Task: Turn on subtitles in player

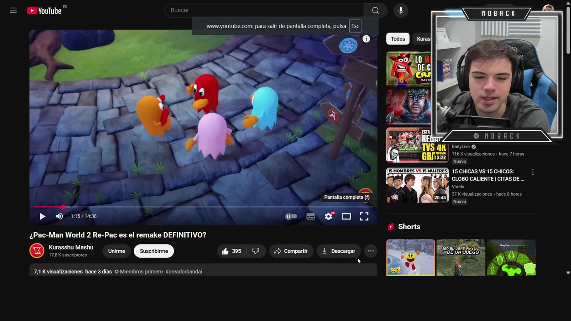Action: coord(310,216)
